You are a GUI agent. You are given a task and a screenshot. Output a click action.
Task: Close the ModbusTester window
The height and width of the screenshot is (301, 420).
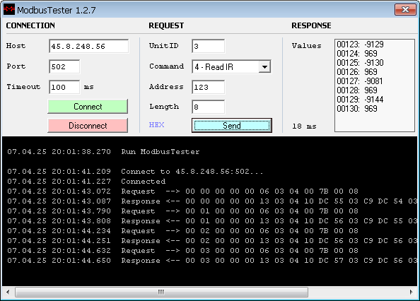point(405,10)
